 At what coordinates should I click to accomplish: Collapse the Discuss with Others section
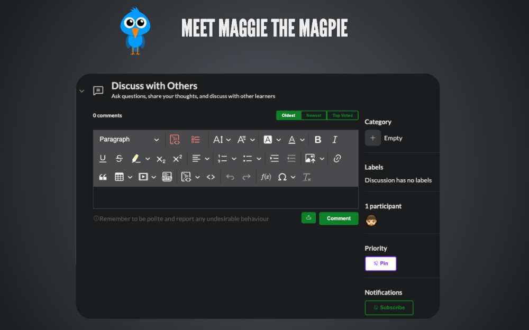(81, 91)
